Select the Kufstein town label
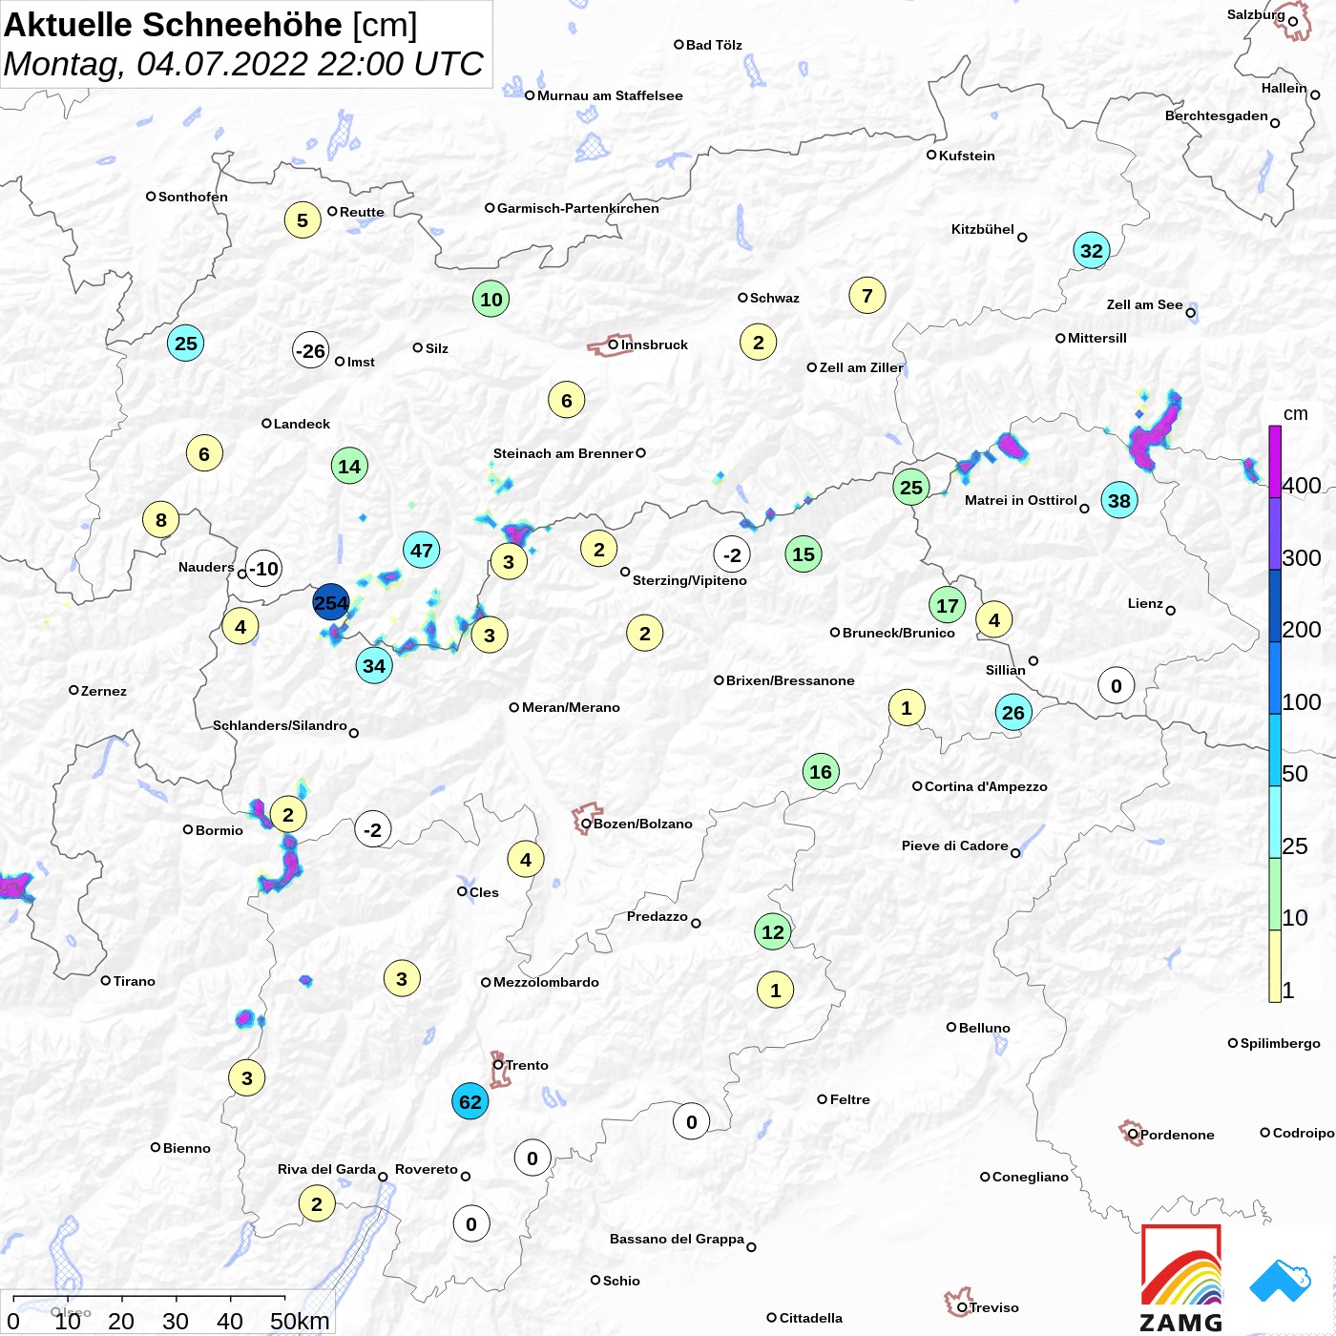Image resolution: width=1336 pixels, height=1336 pixels. tap(967, 156)
